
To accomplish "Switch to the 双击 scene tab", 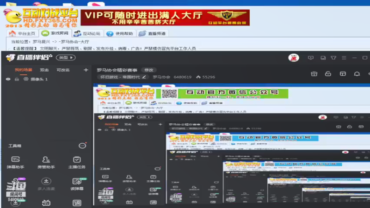I will point(44,70).
